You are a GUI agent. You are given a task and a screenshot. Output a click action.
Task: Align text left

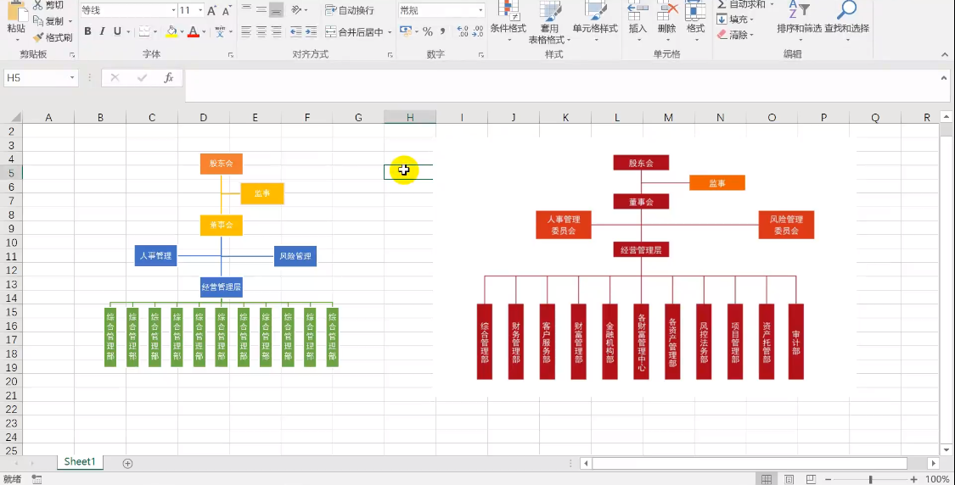click(x=246, y=31)
